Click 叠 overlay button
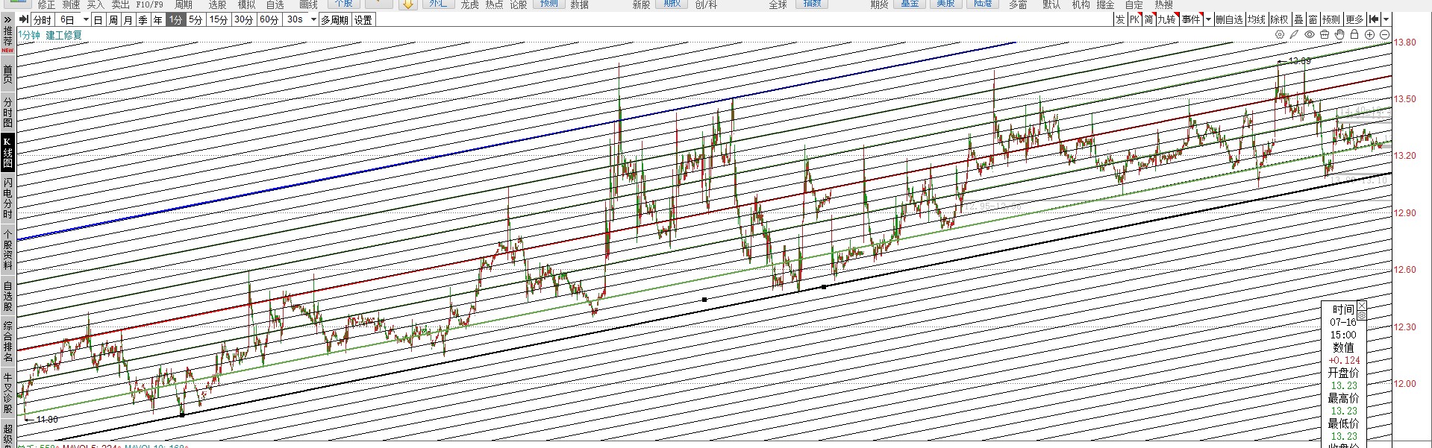This screenshot has height=448, width=1432. point(1298,19)
